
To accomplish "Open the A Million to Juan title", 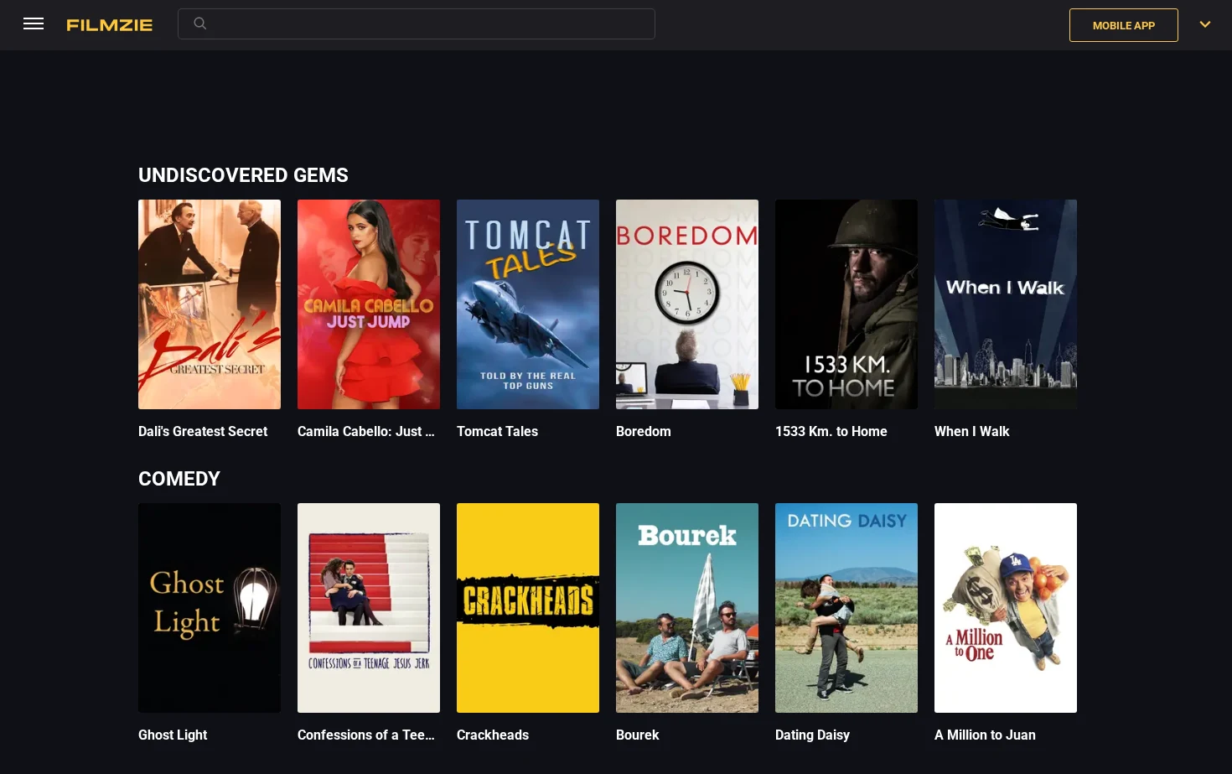I will 985,735.
